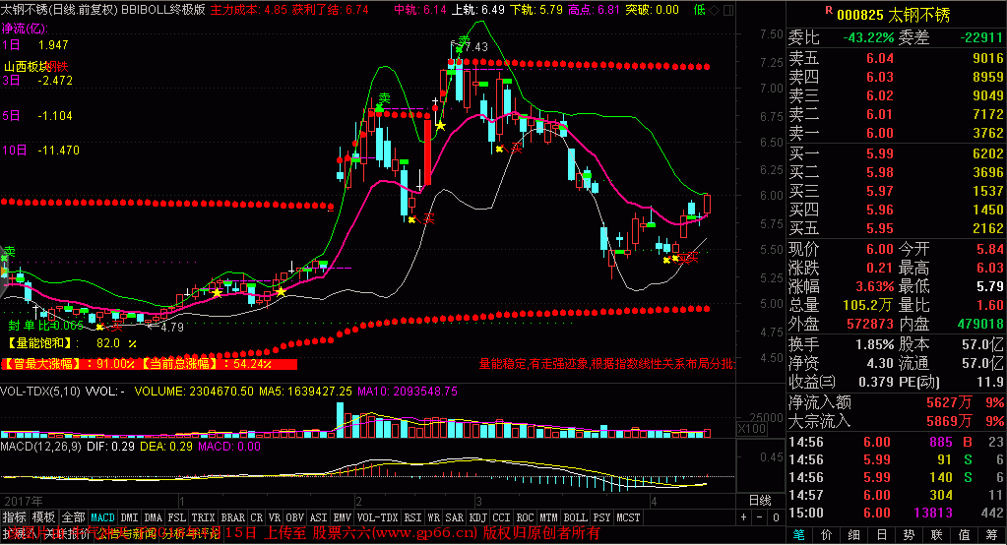Click the 2017年 label on time axis
Screen dimensions: 1007x545
click(24, 502)
